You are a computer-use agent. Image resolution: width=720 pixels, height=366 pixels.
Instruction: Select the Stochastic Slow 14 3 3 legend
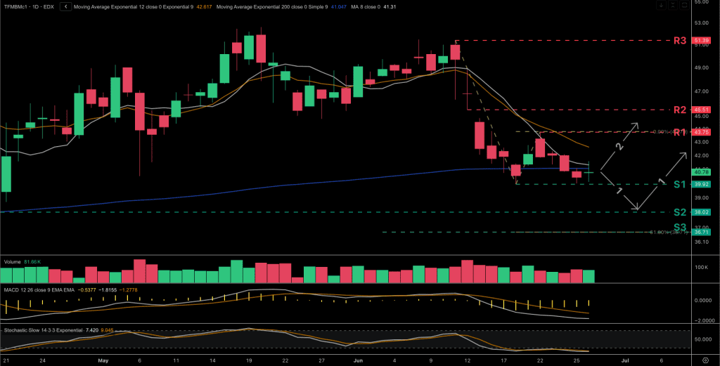click(44, 330)
